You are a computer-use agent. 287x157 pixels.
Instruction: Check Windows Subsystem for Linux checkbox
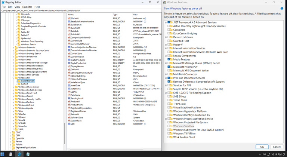169,130
